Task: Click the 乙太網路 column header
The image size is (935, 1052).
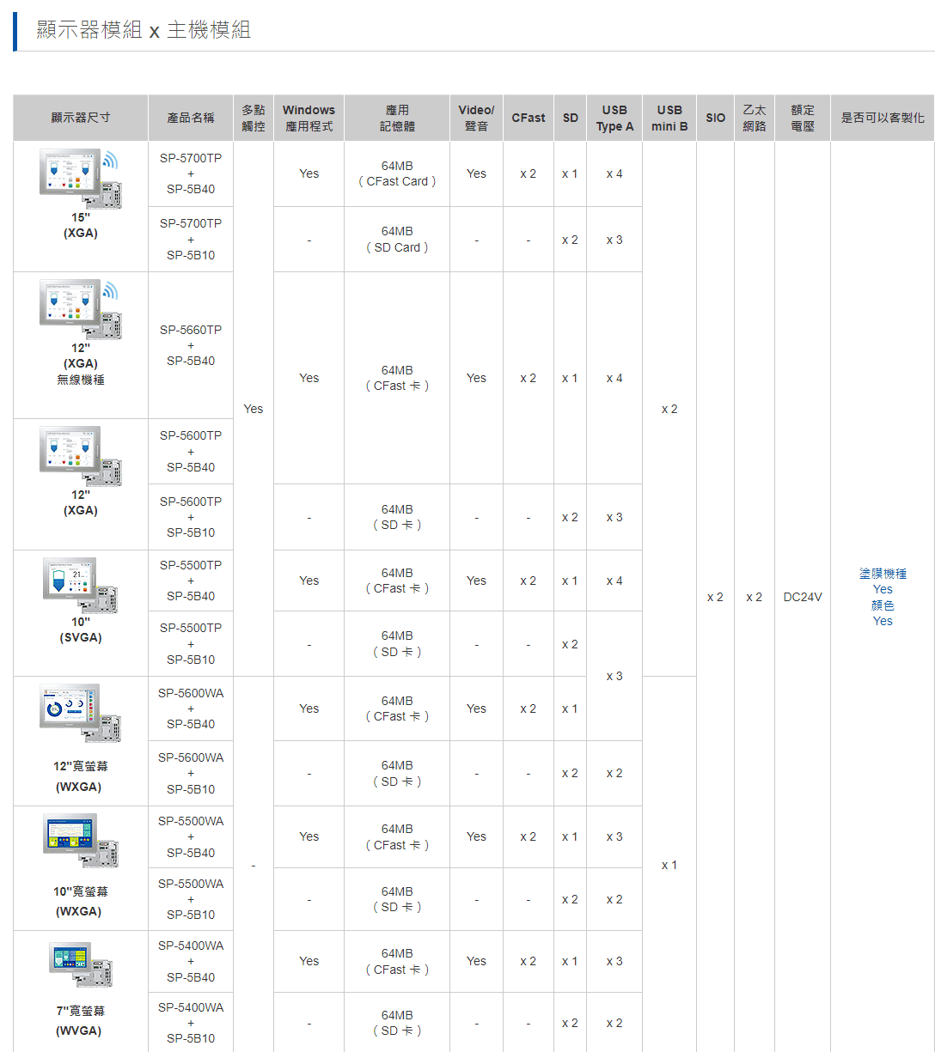Action: 755,118
